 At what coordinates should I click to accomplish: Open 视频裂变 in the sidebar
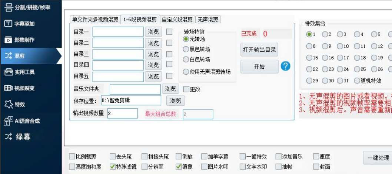point(24,88)
